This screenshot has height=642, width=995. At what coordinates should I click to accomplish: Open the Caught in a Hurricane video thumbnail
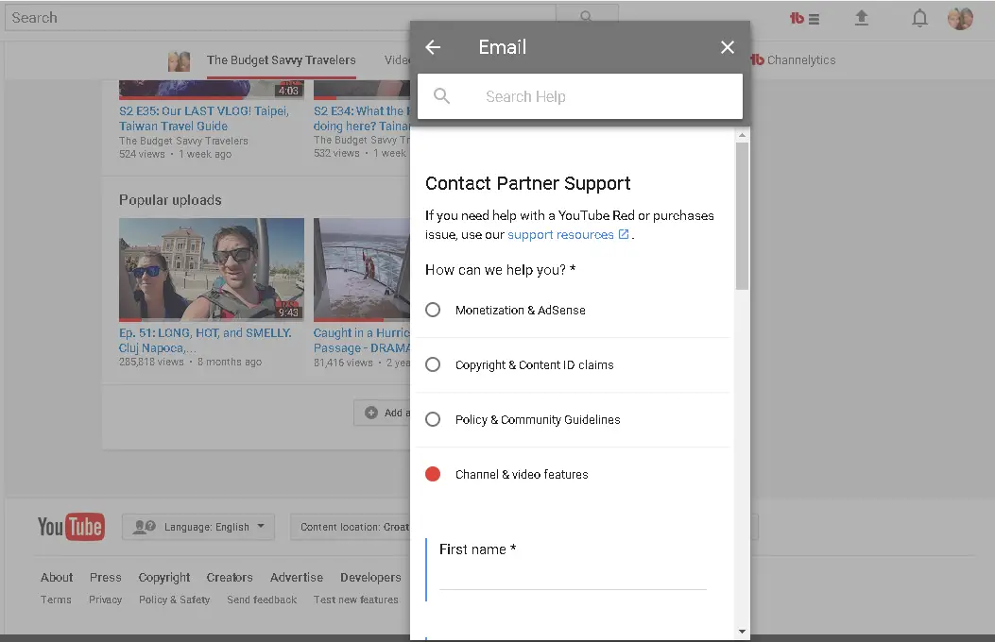[x=362, y=269]
